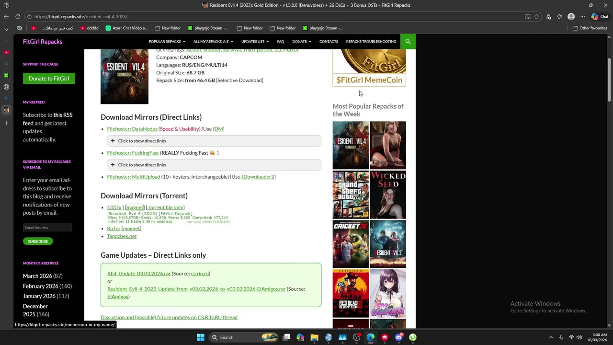
Task: Download RE4_Update_03.03.2026.rar
Action: click(x=139, y=274)
